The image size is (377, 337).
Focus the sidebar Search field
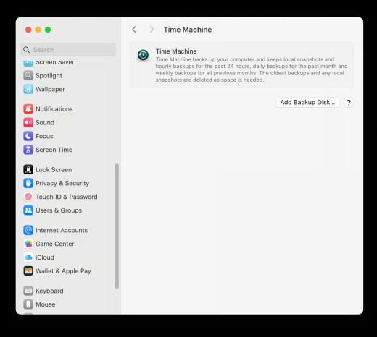[x=68, y=50]
